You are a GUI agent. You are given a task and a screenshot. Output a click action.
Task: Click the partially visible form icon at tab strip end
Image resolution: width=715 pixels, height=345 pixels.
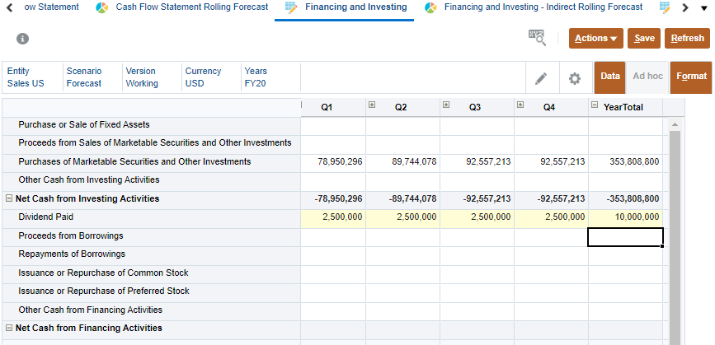(x=666, y=7)
